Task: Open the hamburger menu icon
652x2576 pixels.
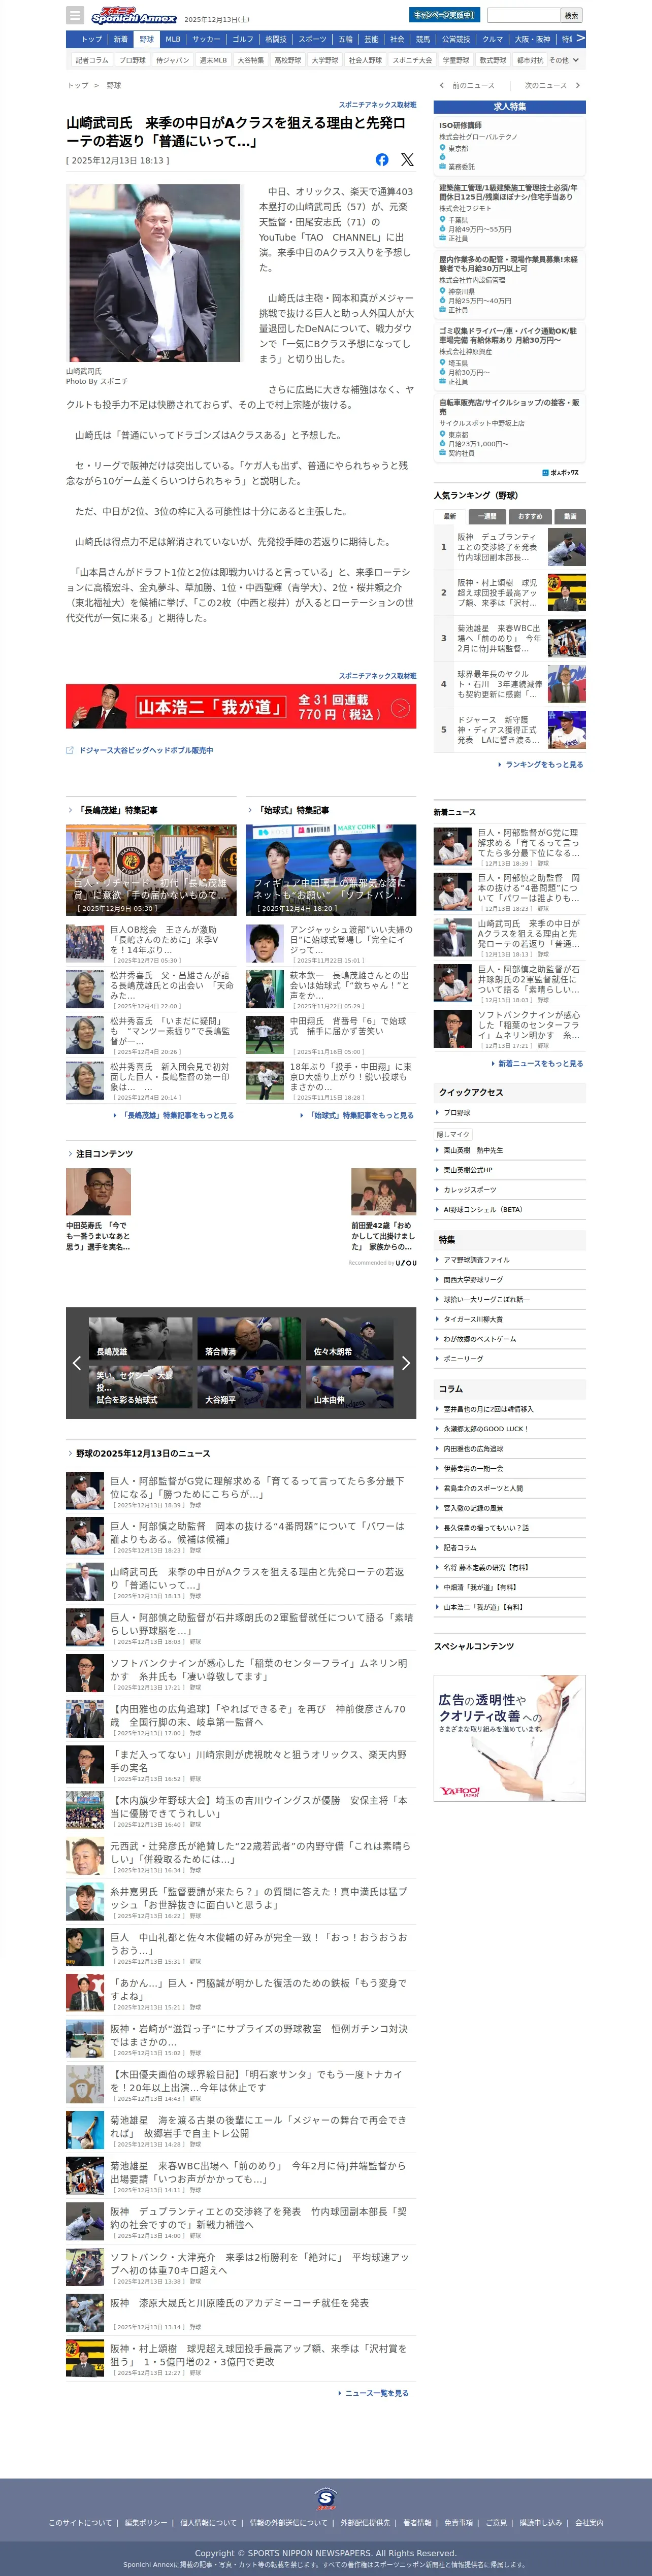Action: 75,15
